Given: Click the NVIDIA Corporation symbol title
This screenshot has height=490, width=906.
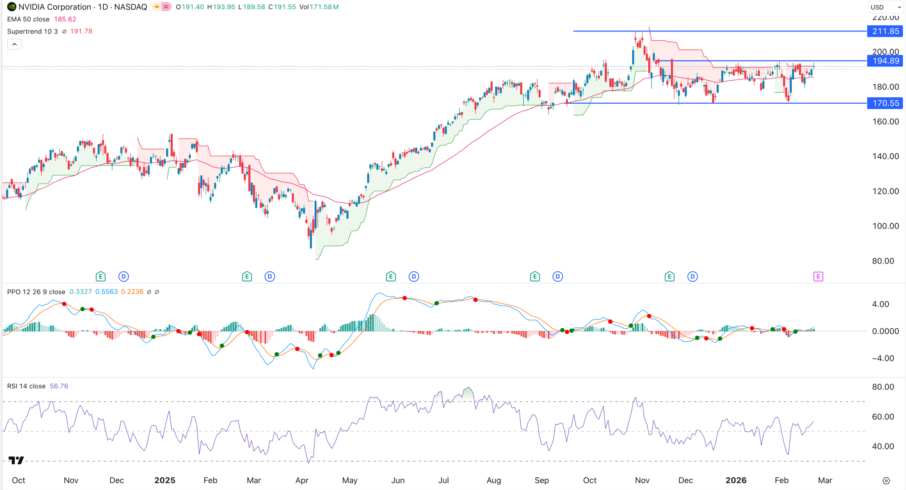Looking at the screenshot, I should (55, 7).
